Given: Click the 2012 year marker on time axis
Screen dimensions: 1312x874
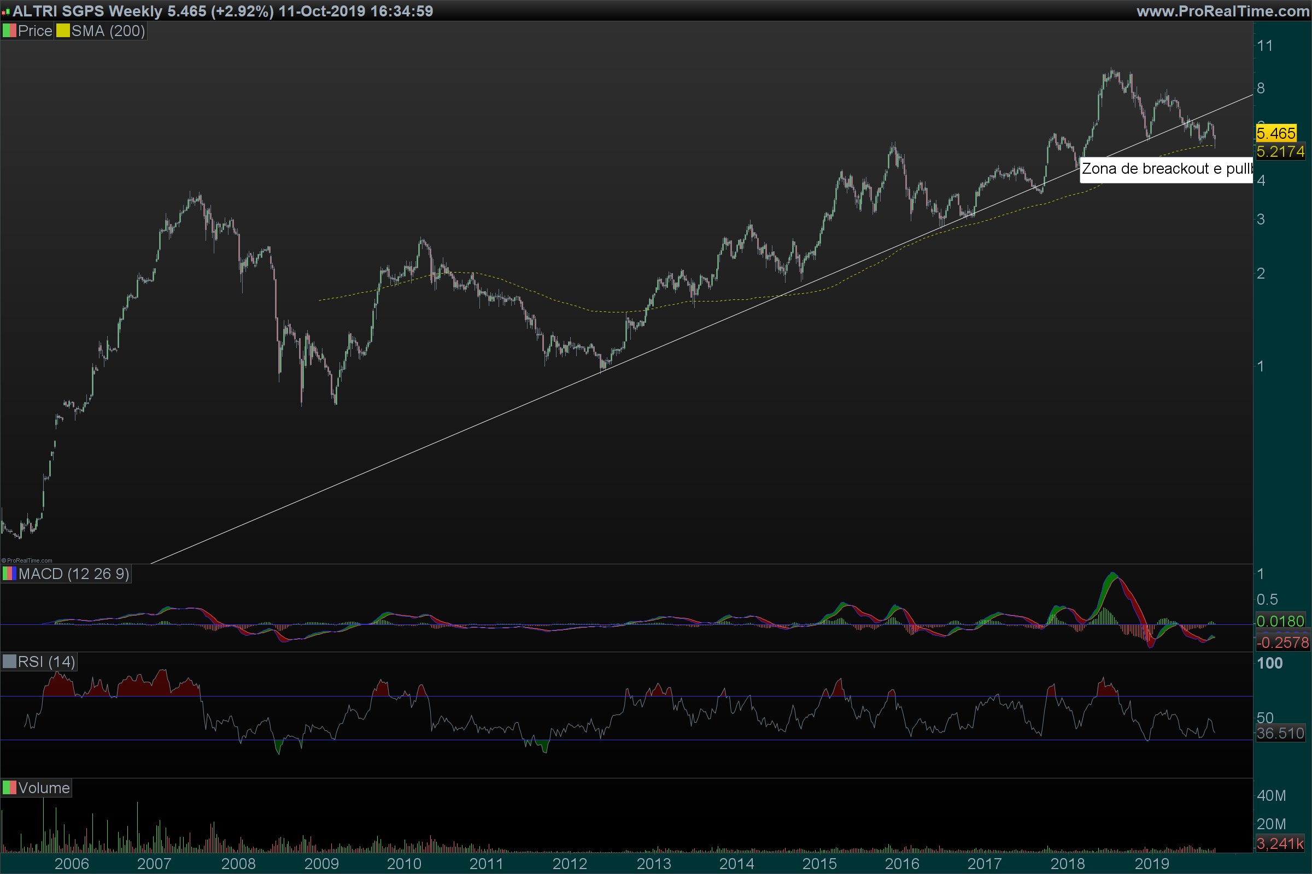Looking at the screenshot, I should click(x=570, y=864).
